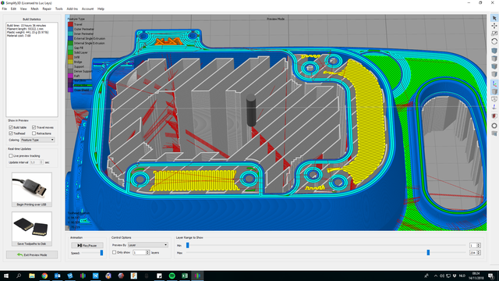This screenshot has width=499, height=281.
Task: Switch to Google Chrome on the taskbar
Action: tap(44, 276)
